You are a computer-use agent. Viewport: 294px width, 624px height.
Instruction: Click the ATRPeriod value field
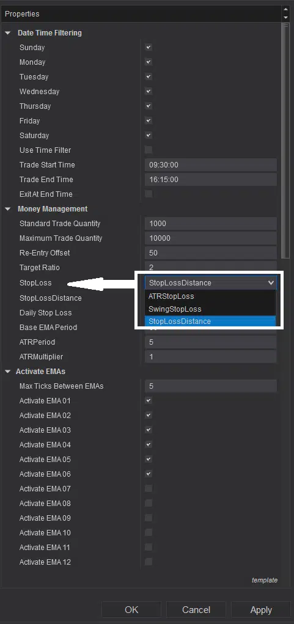[210, 342]
